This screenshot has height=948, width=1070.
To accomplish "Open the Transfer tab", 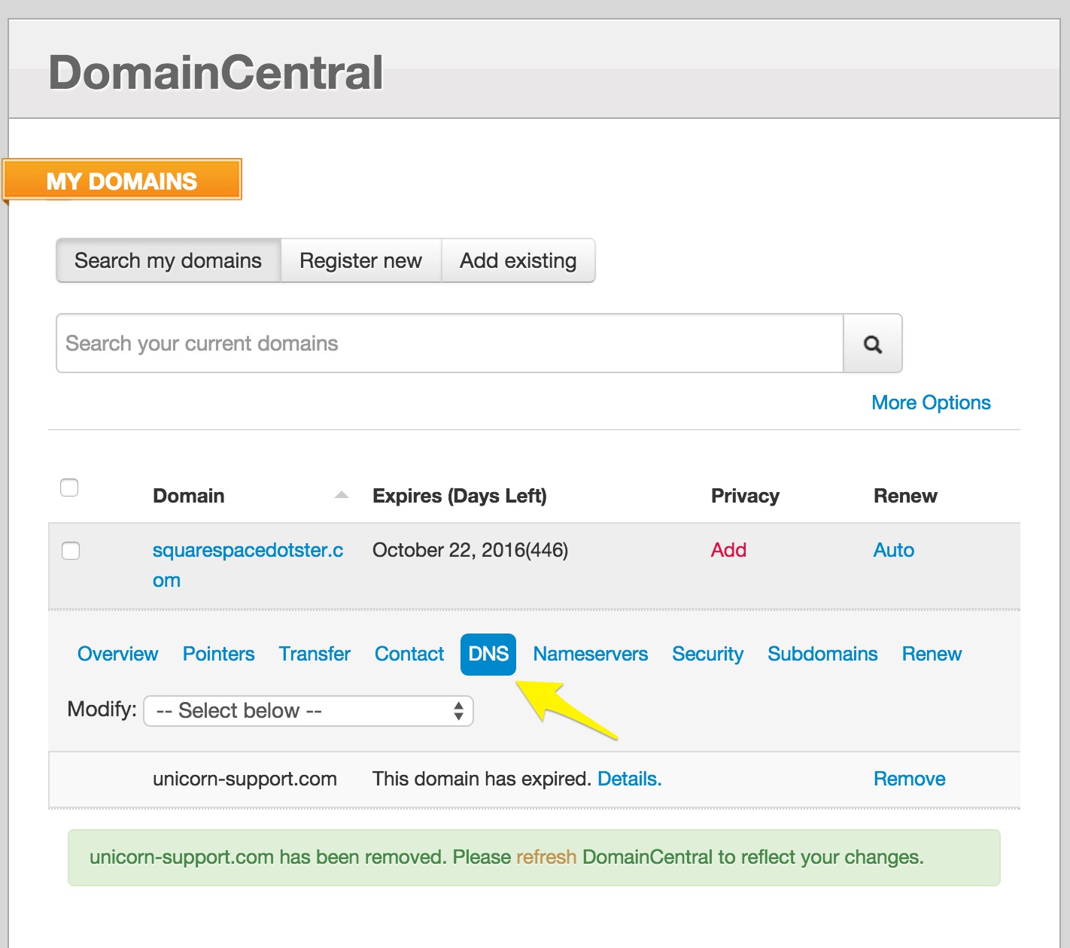I will pyautogui.click(x=315, y=654).
